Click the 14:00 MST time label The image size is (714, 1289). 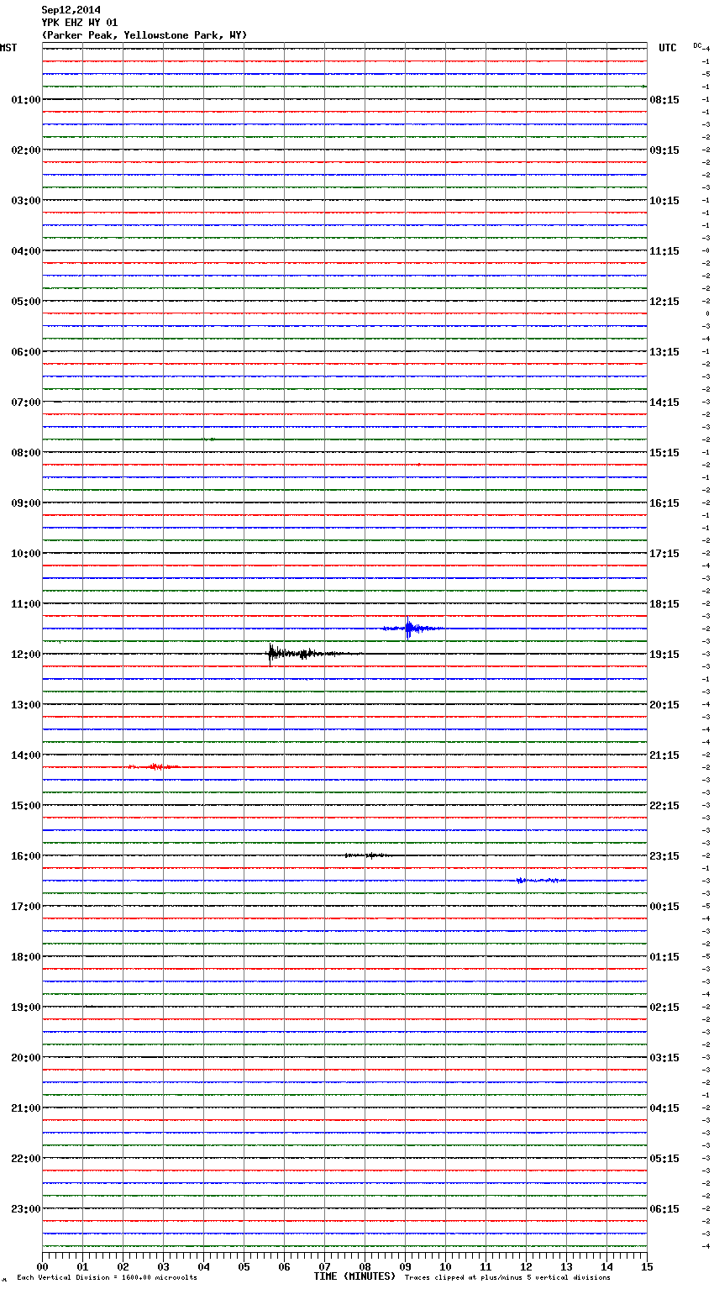click(x=25, y=755)
